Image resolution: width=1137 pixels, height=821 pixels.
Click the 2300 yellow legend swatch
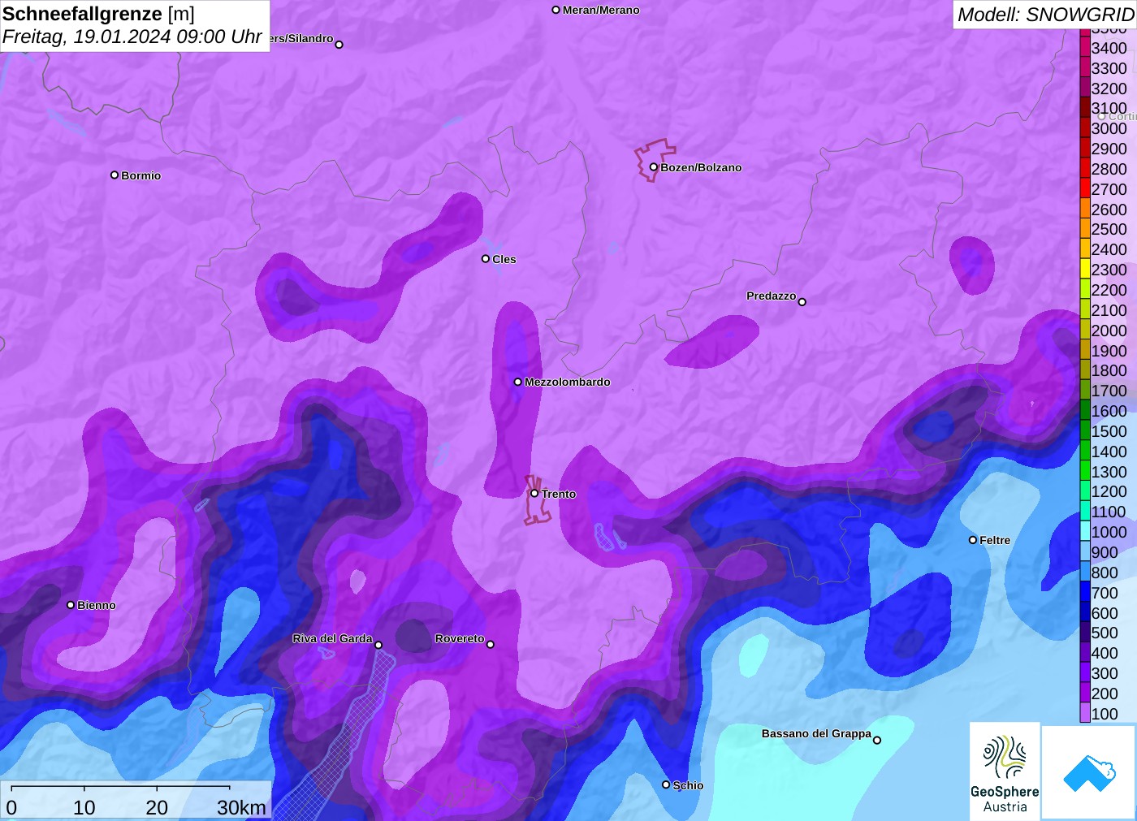coord(1085,269)
